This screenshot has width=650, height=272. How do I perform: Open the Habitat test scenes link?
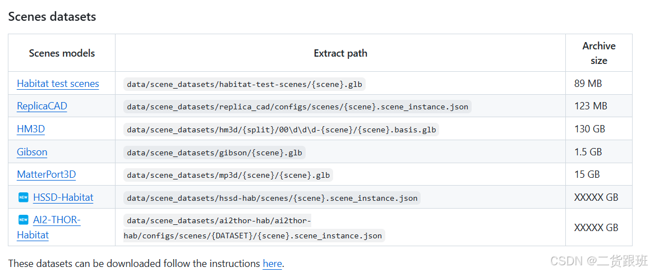(x=58, y=84)
